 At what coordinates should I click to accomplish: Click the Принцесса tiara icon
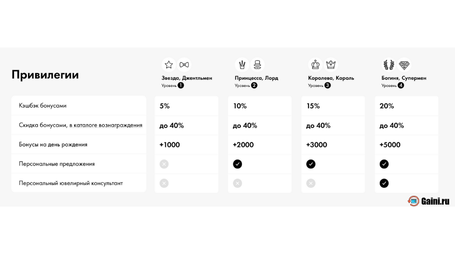pos(242,65)
